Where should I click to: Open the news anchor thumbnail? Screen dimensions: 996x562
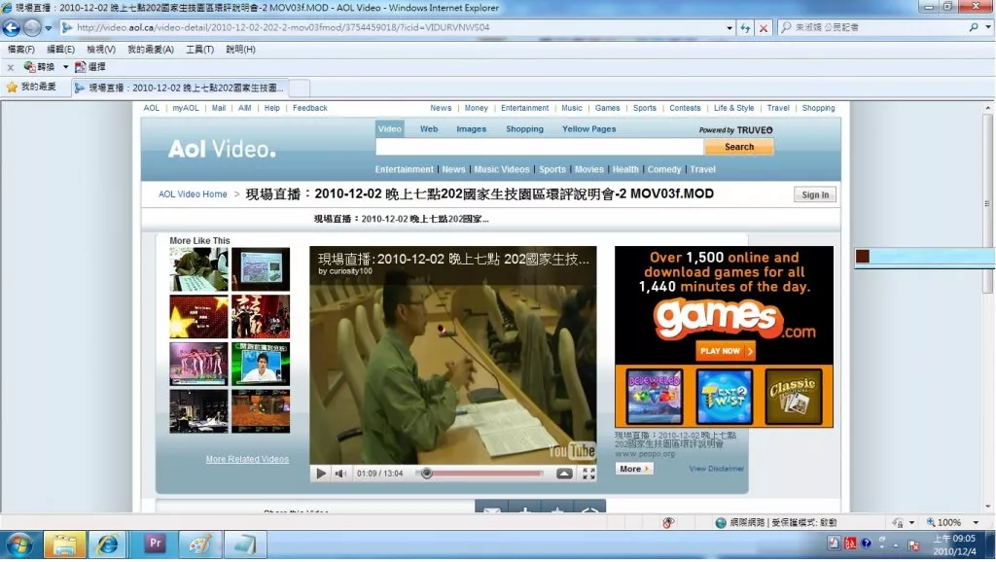coord(261,364)
